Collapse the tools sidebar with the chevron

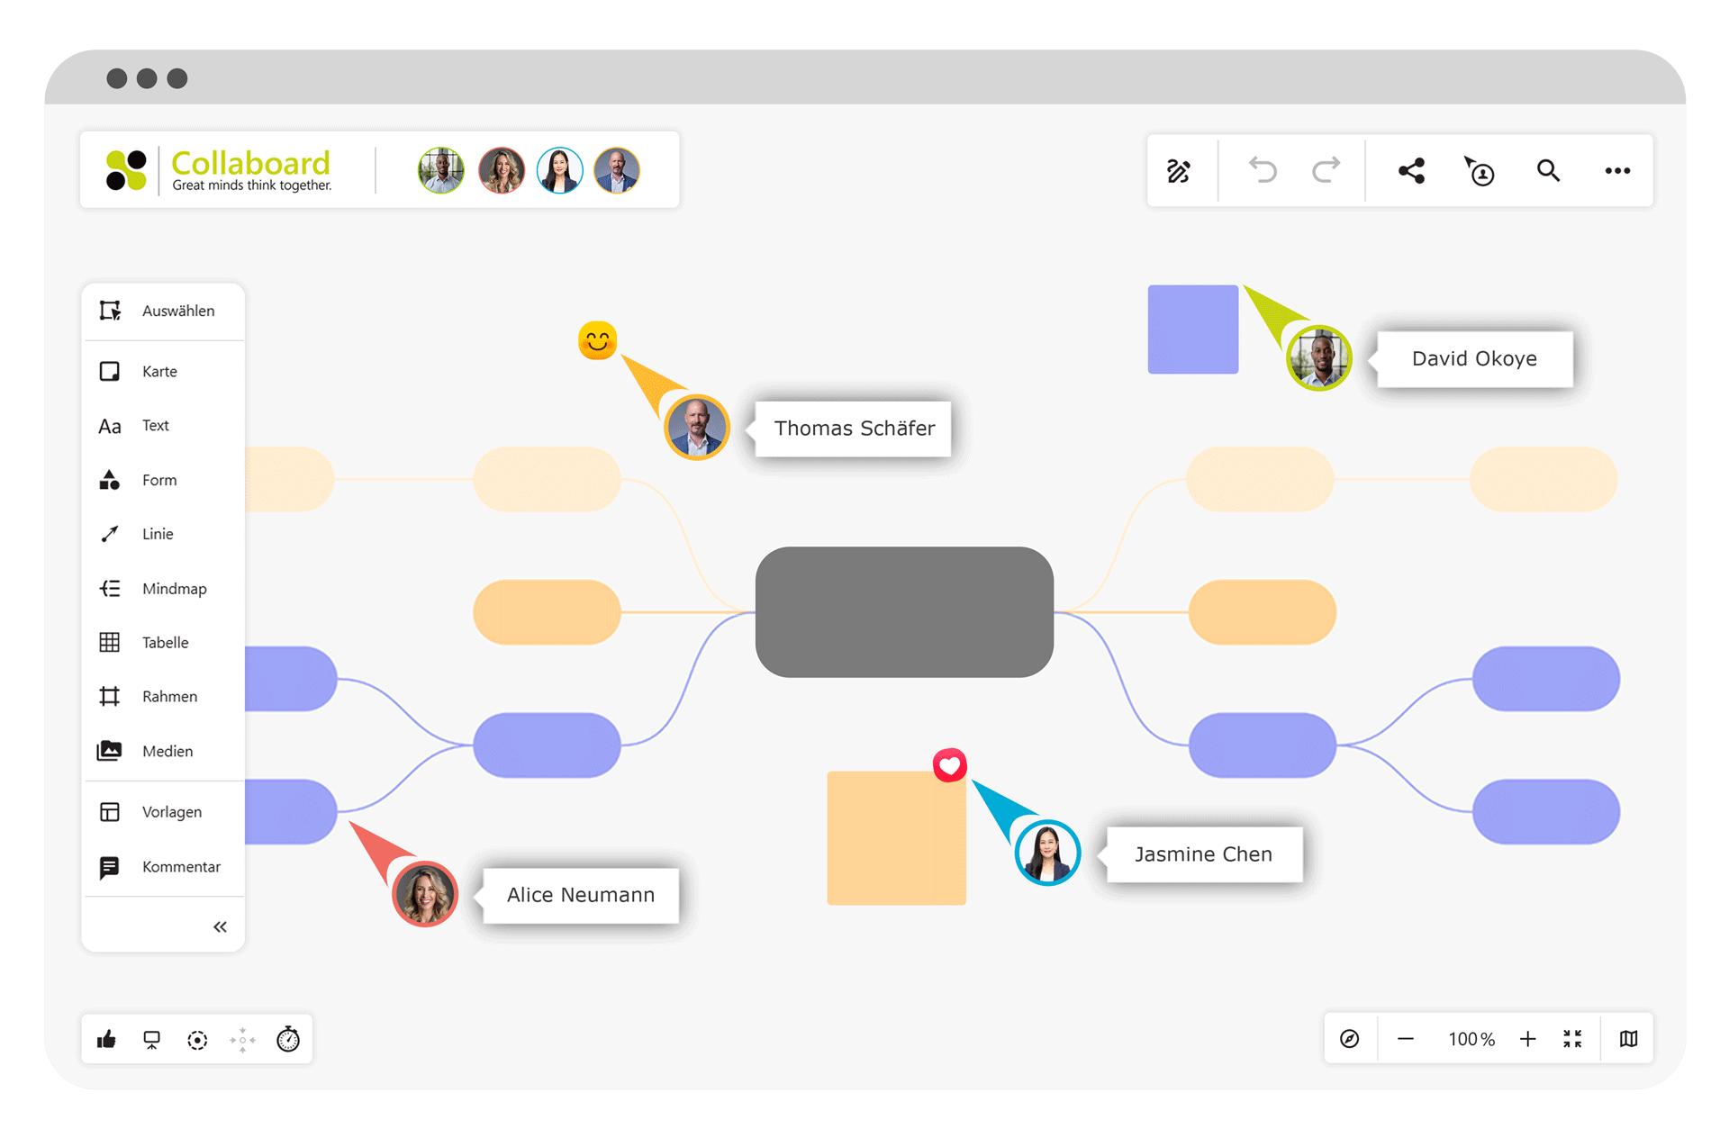point(220,926)
